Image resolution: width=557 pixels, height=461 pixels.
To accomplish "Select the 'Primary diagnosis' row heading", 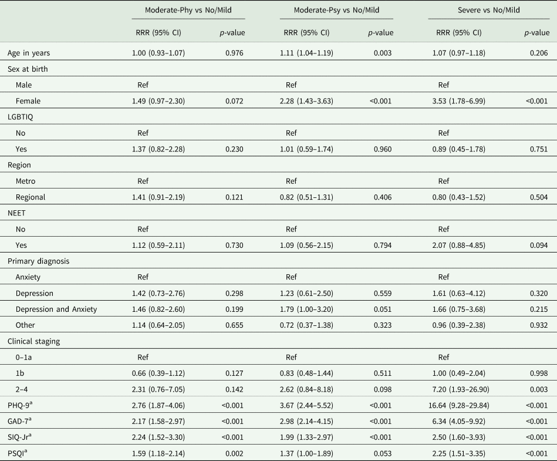I will (x=37, y=261).
